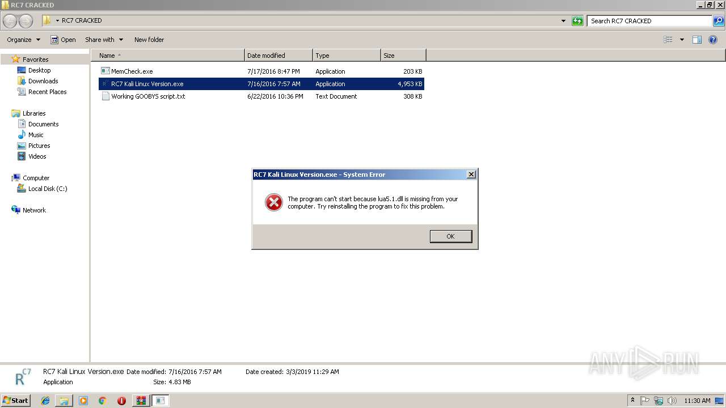Open Videos library
This screenshot has width=726, height=408.
(x=37, y=156)
